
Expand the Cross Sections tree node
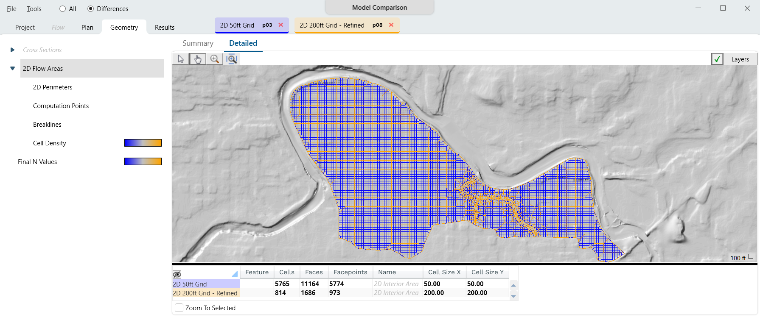point(12,50)
